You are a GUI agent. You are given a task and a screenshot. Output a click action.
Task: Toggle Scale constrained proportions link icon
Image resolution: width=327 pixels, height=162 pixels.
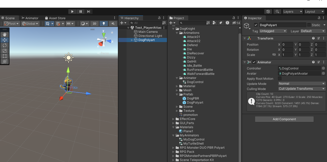click(274, 55)
